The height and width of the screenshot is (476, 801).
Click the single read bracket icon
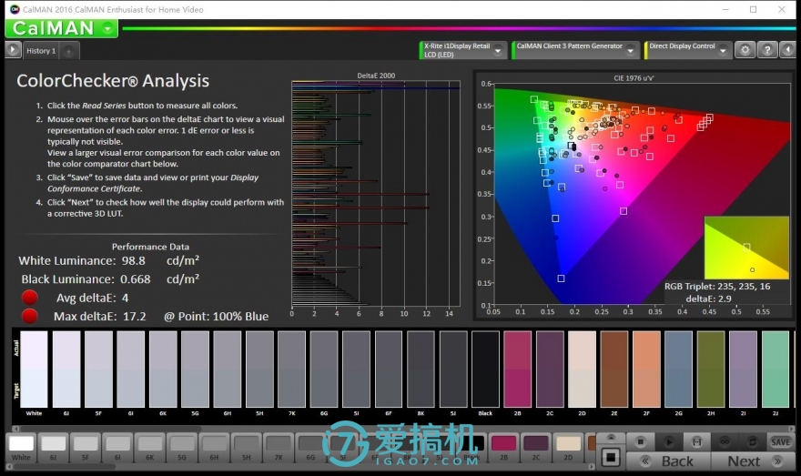pyautogui.click(x=697, y=441)
